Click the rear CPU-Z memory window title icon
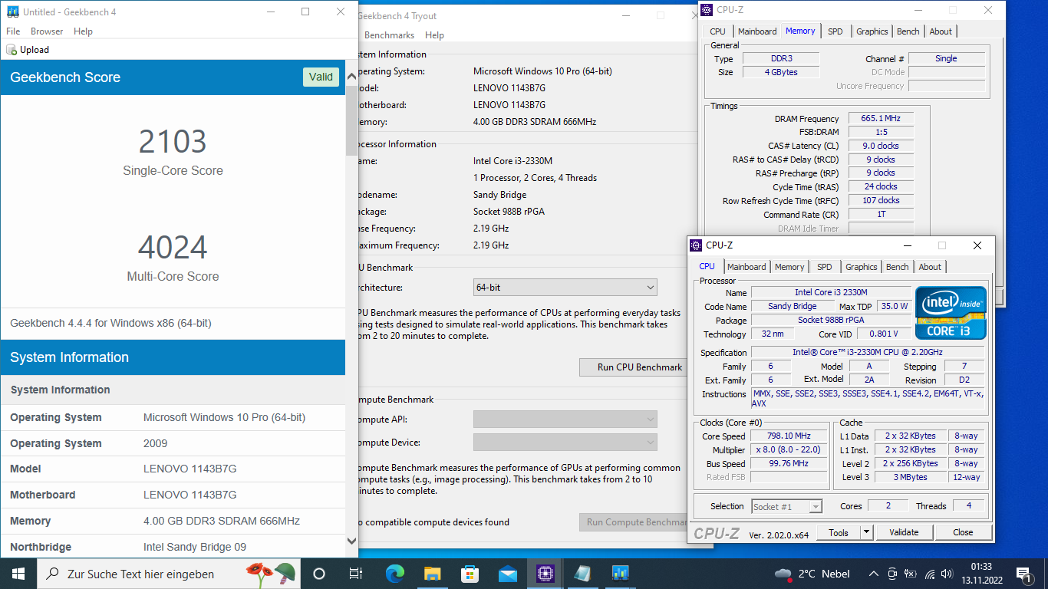 click(707, 10)
